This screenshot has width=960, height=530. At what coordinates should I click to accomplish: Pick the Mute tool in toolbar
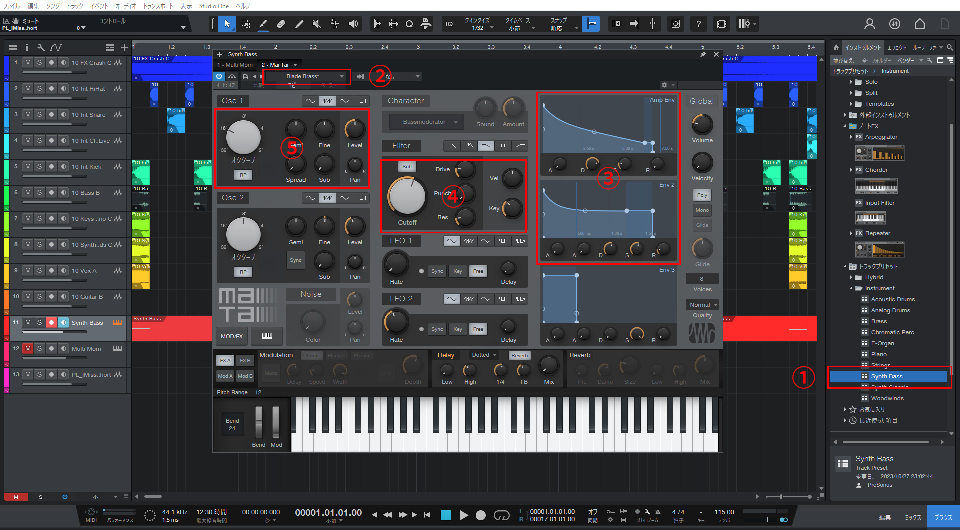click(x=317, y=24)
